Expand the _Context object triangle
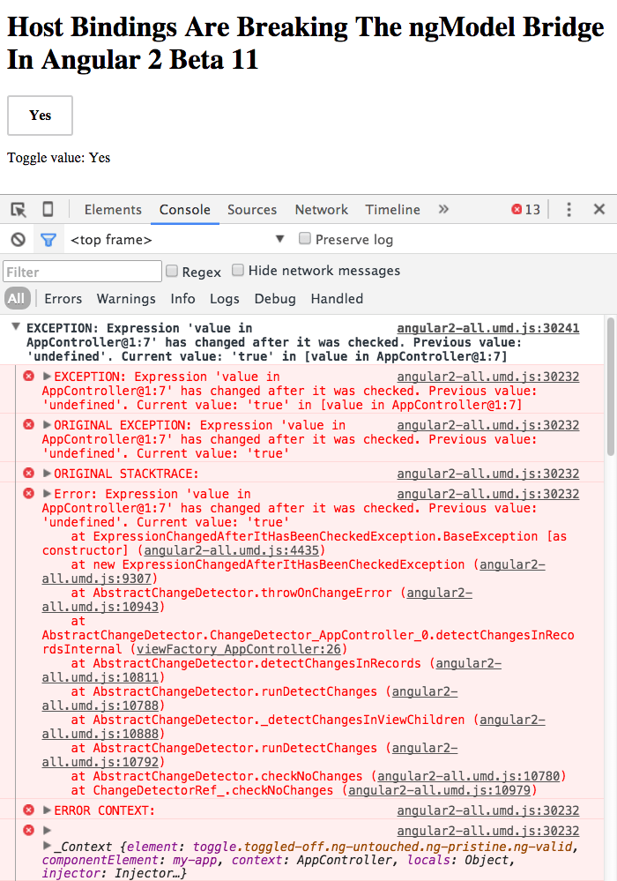The width and height of the screenshot is (617, 881). click(48, 846)
